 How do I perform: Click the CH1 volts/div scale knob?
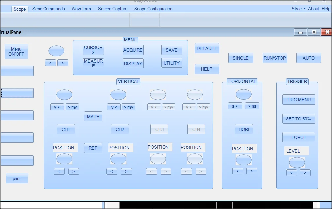pos(64,95)
